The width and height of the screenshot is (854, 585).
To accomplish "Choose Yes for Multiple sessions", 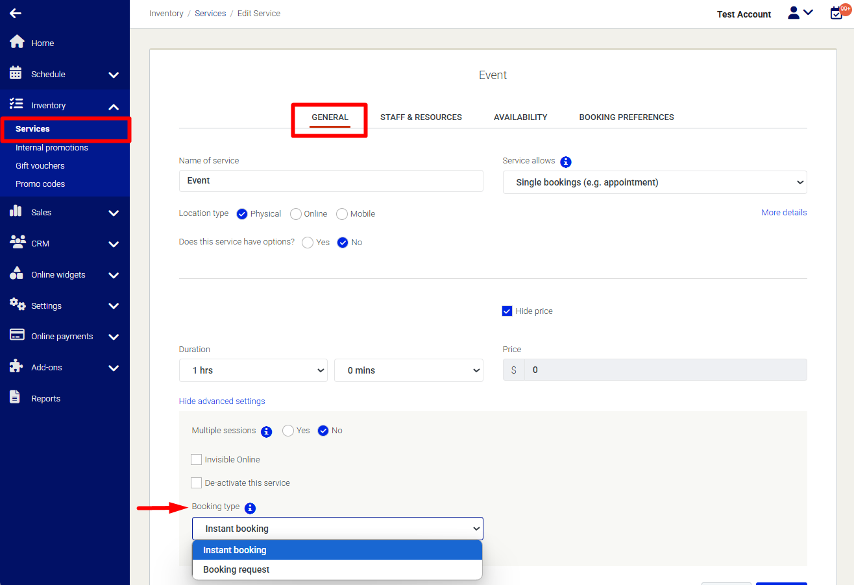I will pos(288,431).
